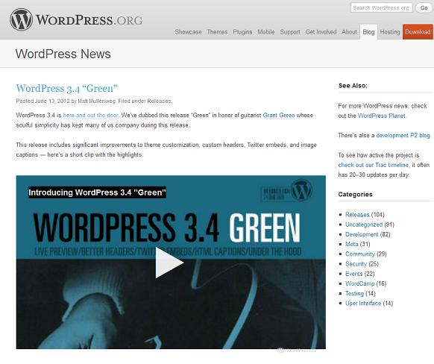Viewport: 434px width, 364px height.
Task: Open the User Interface category
Action: click(363, 304)
